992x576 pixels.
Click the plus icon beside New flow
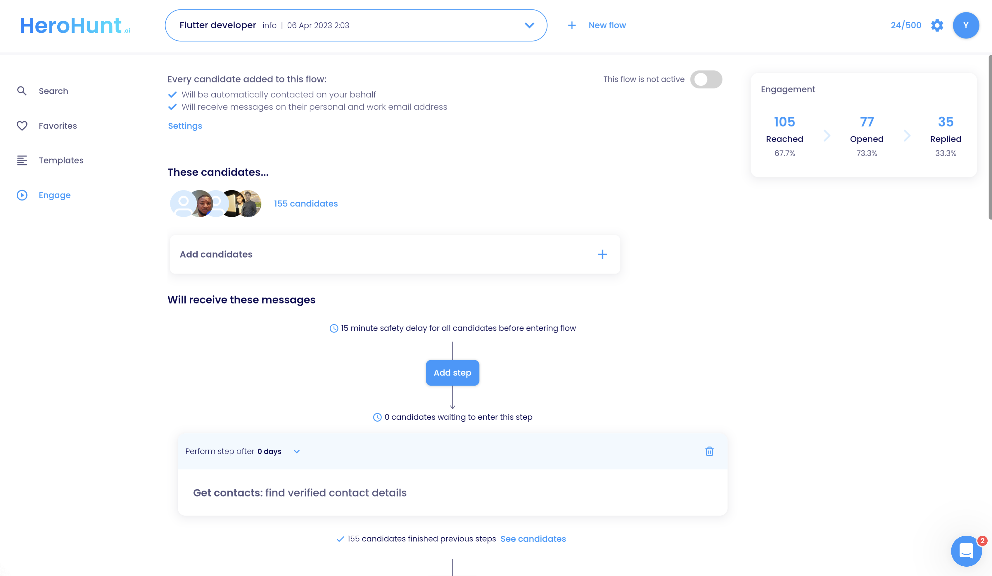[572, 25]
